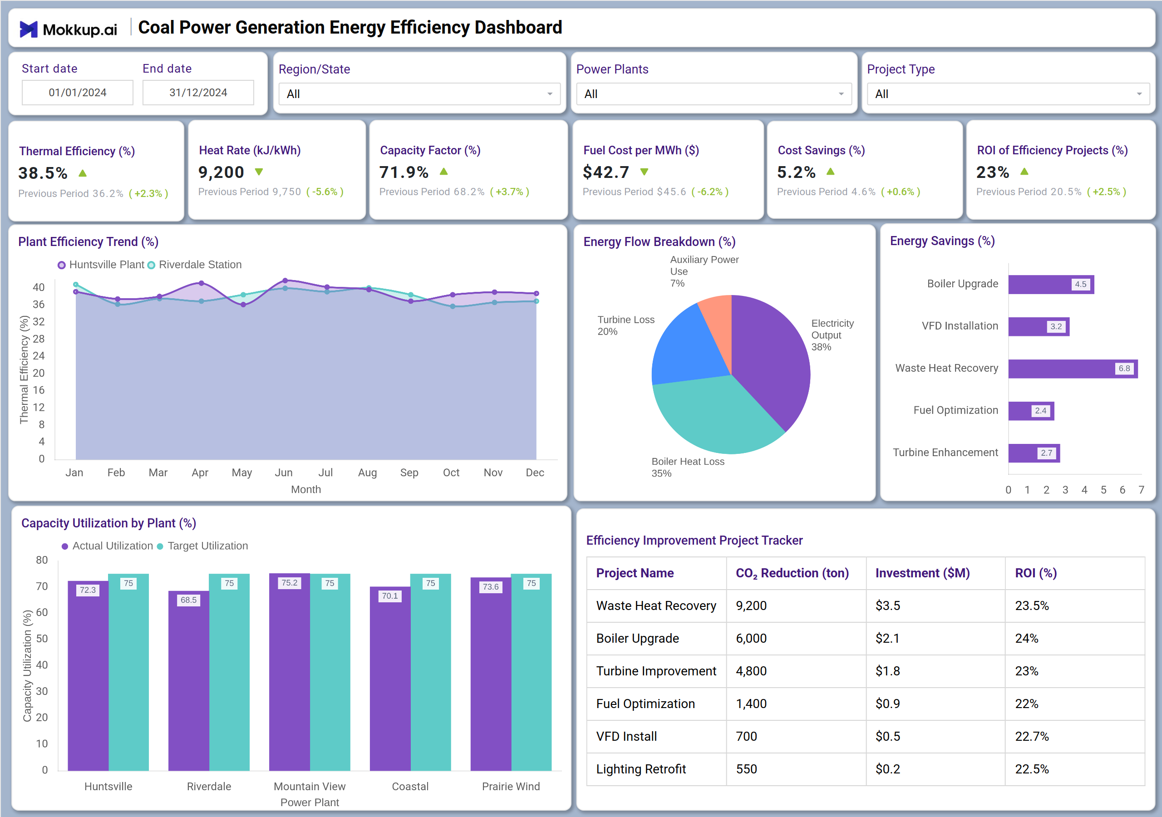Click the Capacity Factor up-trend arrow

point(443,172)
